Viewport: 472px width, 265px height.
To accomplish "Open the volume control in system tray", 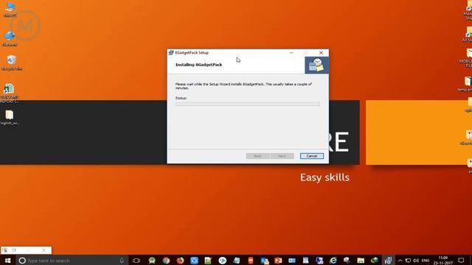I will tap(416, 261).
